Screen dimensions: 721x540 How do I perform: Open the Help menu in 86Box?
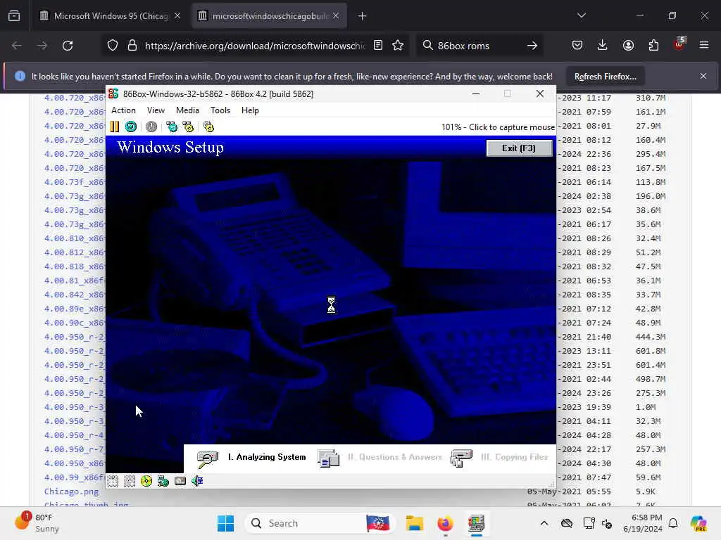pyautogui.click(x=250, y=110)
